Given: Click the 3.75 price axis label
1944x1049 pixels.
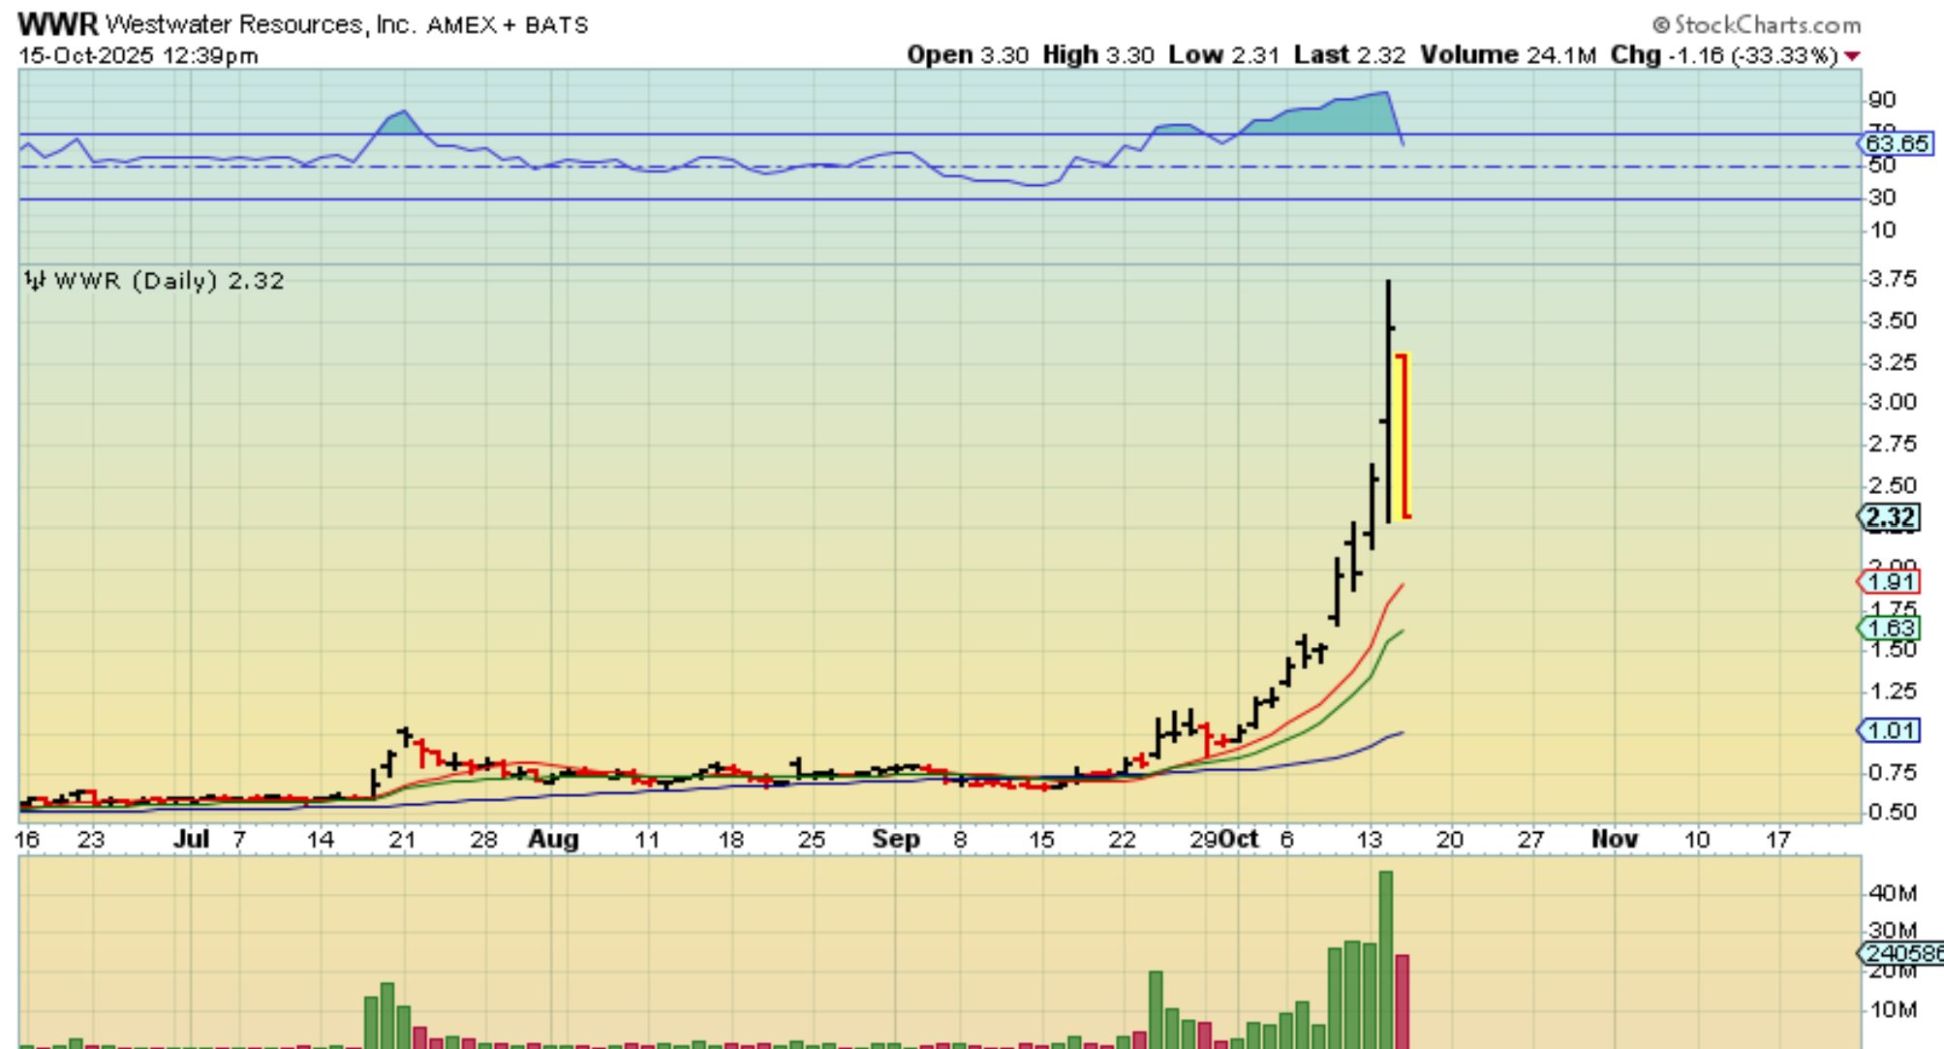Looking at the screenshot, I should click(x=1892, y=279).
